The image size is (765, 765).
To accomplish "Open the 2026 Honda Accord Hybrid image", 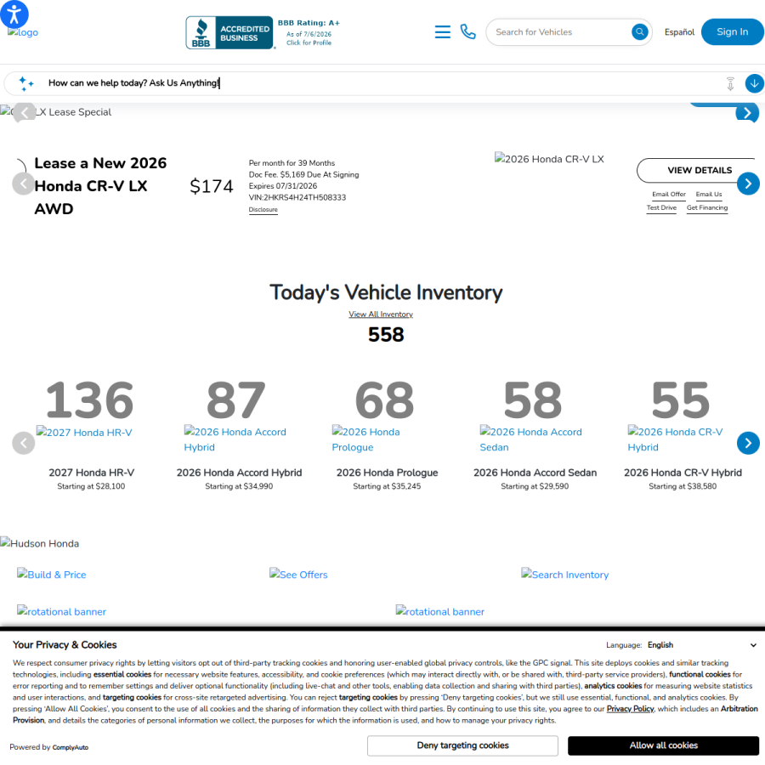I will 235,439.
